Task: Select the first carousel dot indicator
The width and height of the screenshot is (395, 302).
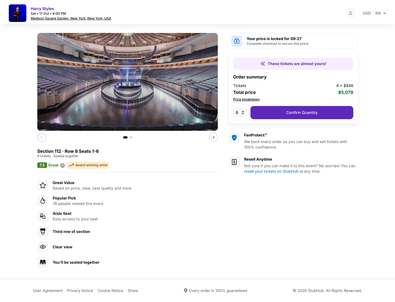Action: [x=125, y=137]
